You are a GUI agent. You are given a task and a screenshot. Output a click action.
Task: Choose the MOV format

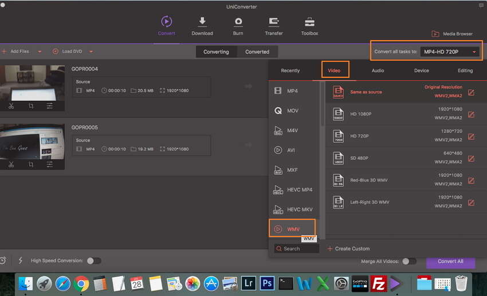tap(293, 110)
